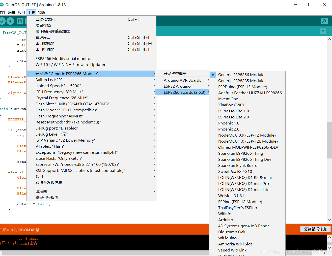Image resolution: width=332 pixels, height=256 pixels.
Task: Click the Upload arrow toolbar icon
Action: click(x=10, y=21)
